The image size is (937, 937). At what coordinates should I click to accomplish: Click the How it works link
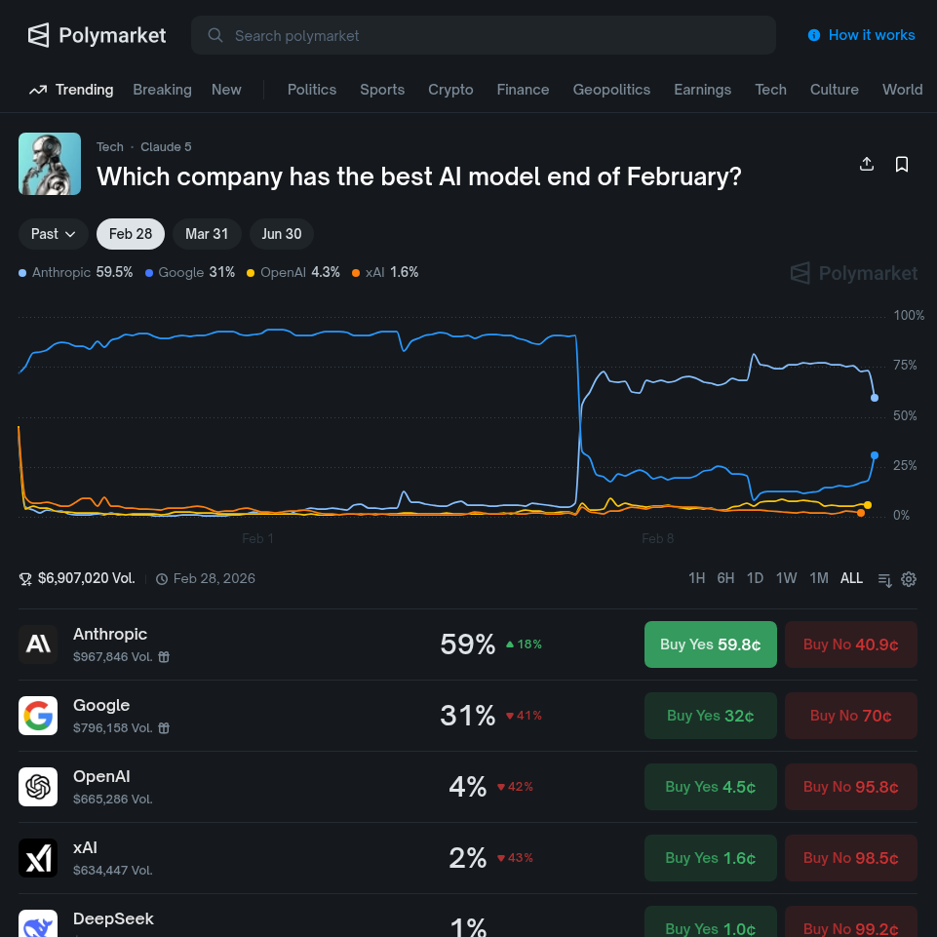pyautogui.click(x=861, y=35)
